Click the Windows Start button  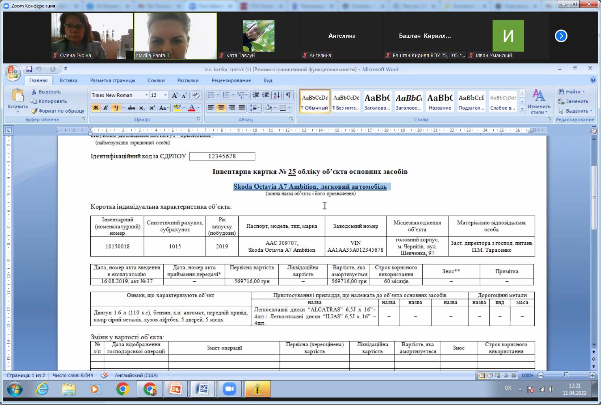pyautogui.click(x=14, y=389)
